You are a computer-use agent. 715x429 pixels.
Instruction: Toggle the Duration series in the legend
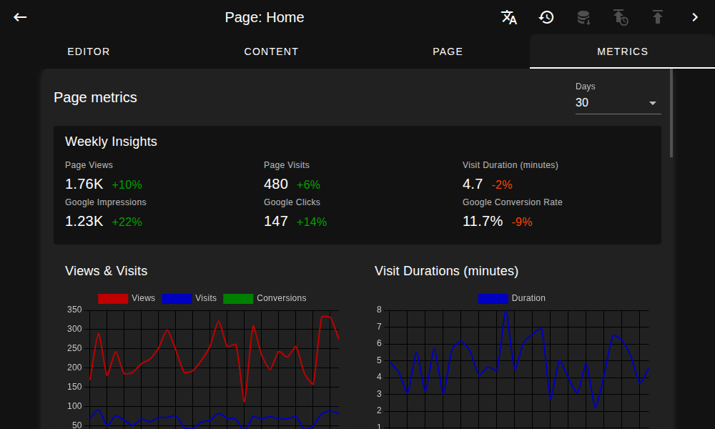[528, 298]
